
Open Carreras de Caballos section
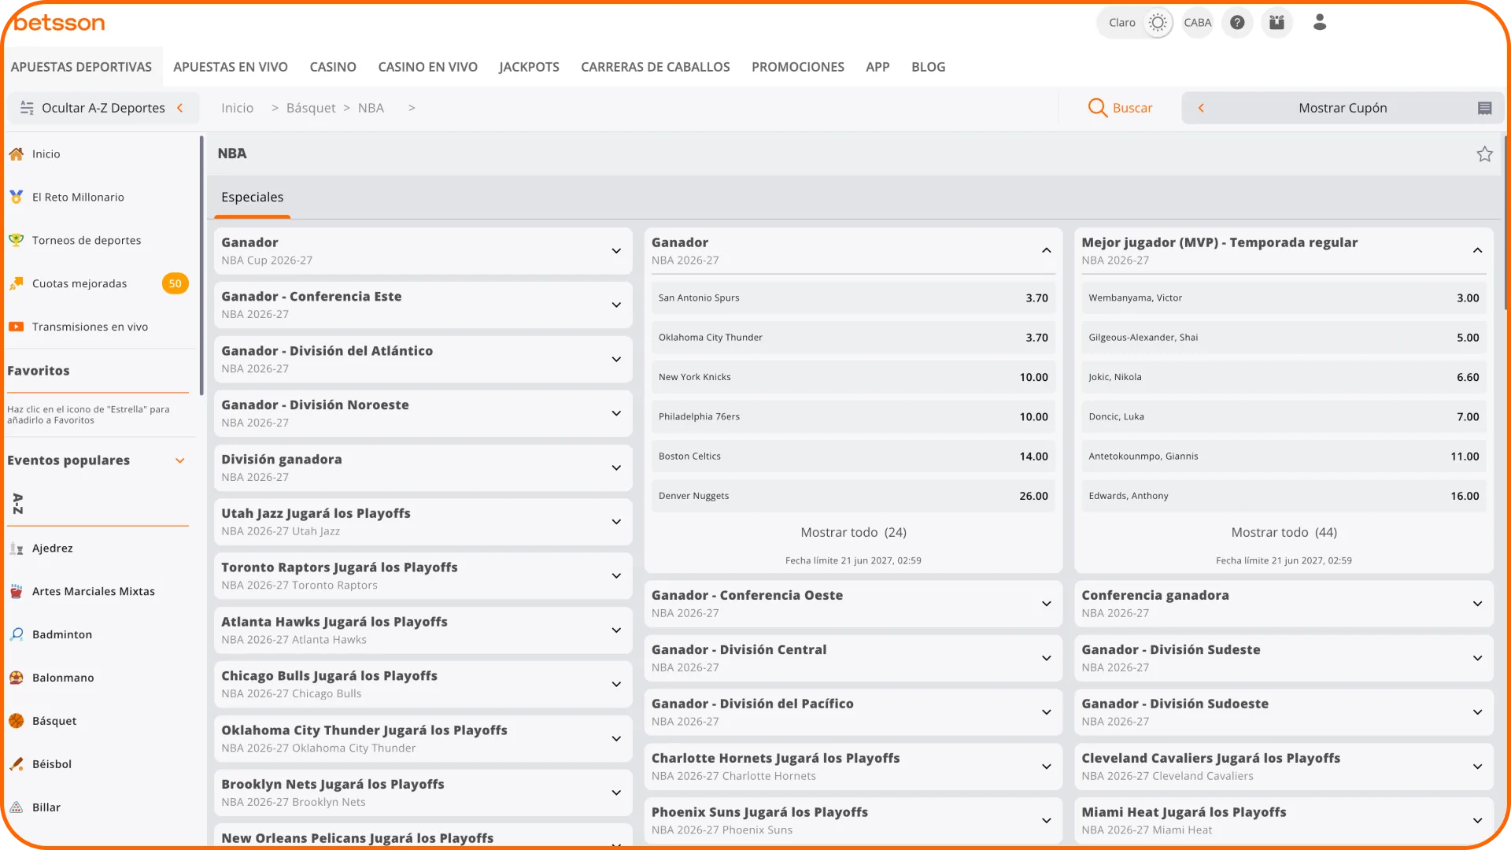[x=656, y=67]
